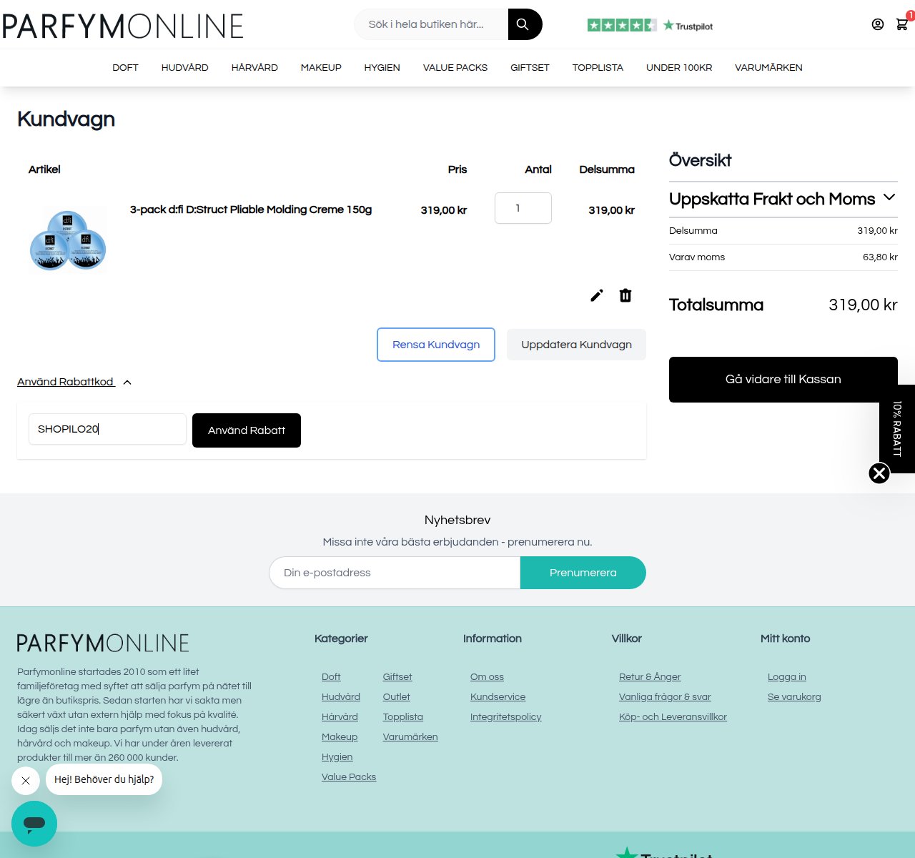Open the VALUE PACKS menu
915x858 pixels.
[x=455, y=68]
